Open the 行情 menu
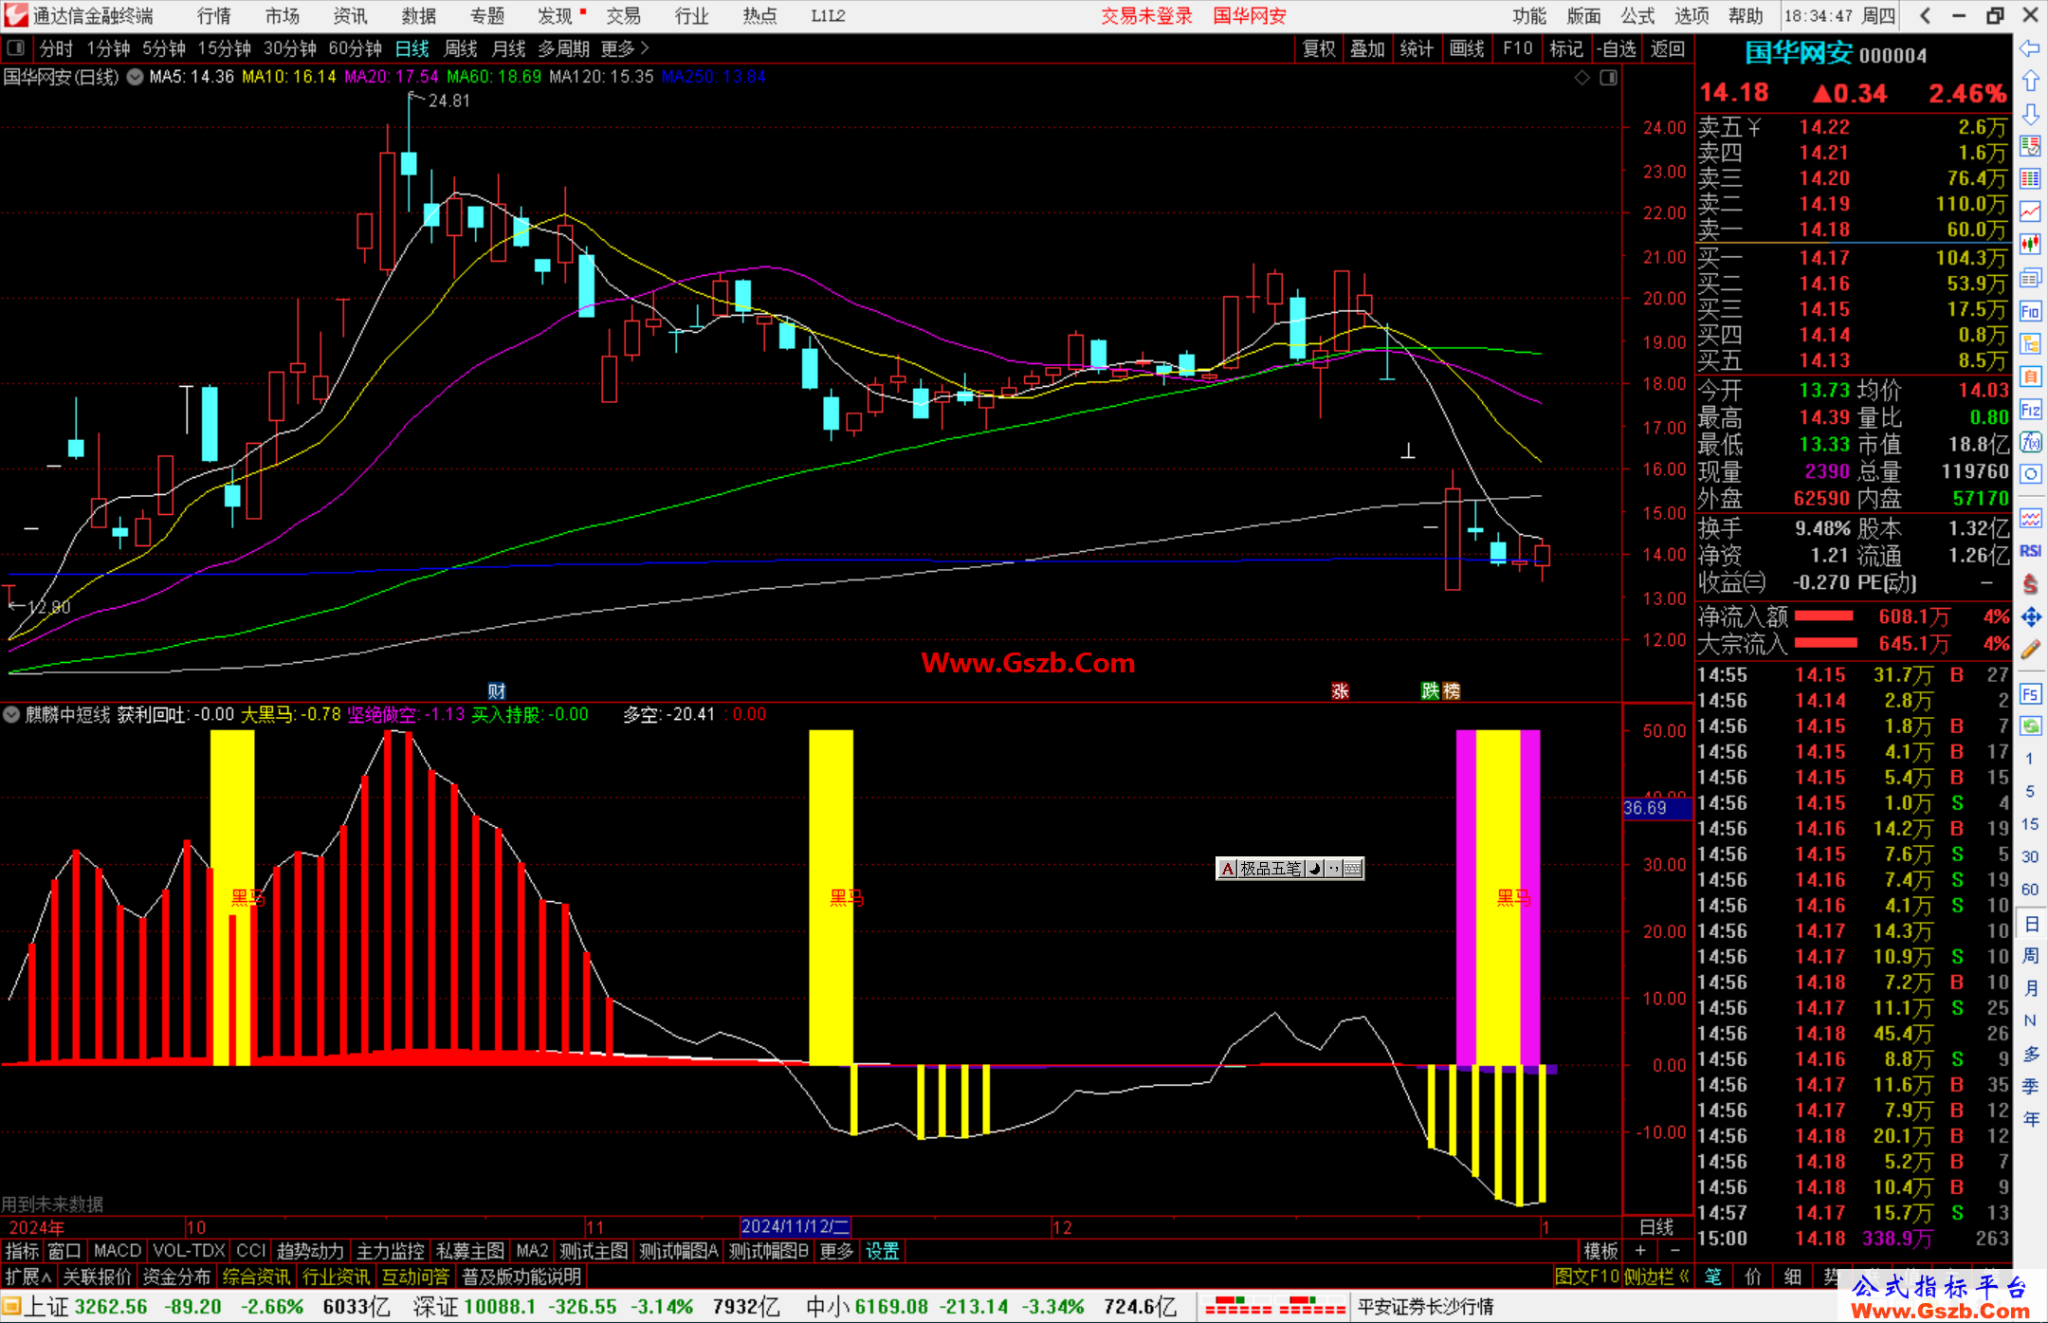The height and width of the screenshot is (1323, 2048). click(213, 15)
